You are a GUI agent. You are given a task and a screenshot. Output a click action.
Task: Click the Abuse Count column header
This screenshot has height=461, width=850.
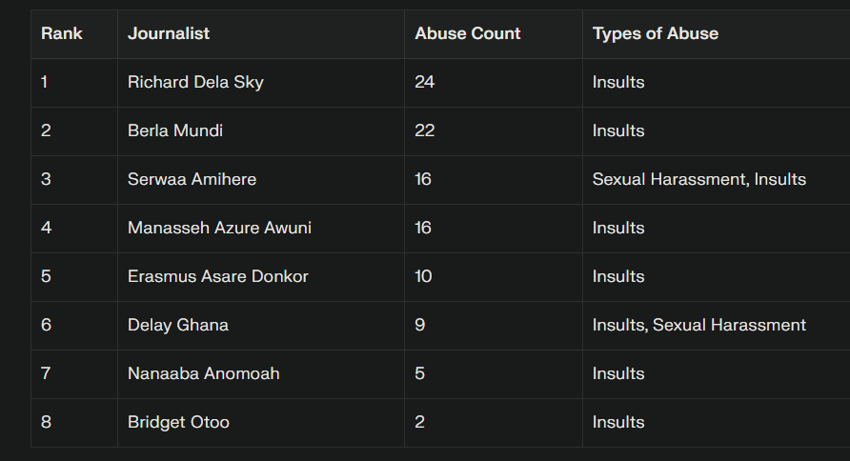[x=468, y=33]
